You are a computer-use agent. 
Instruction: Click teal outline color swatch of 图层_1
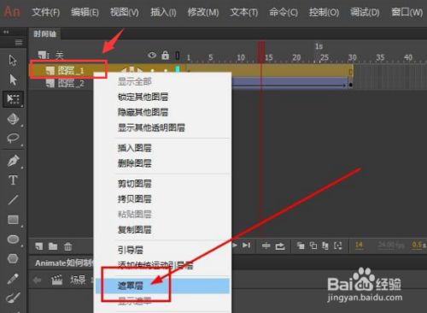point(178,69)
